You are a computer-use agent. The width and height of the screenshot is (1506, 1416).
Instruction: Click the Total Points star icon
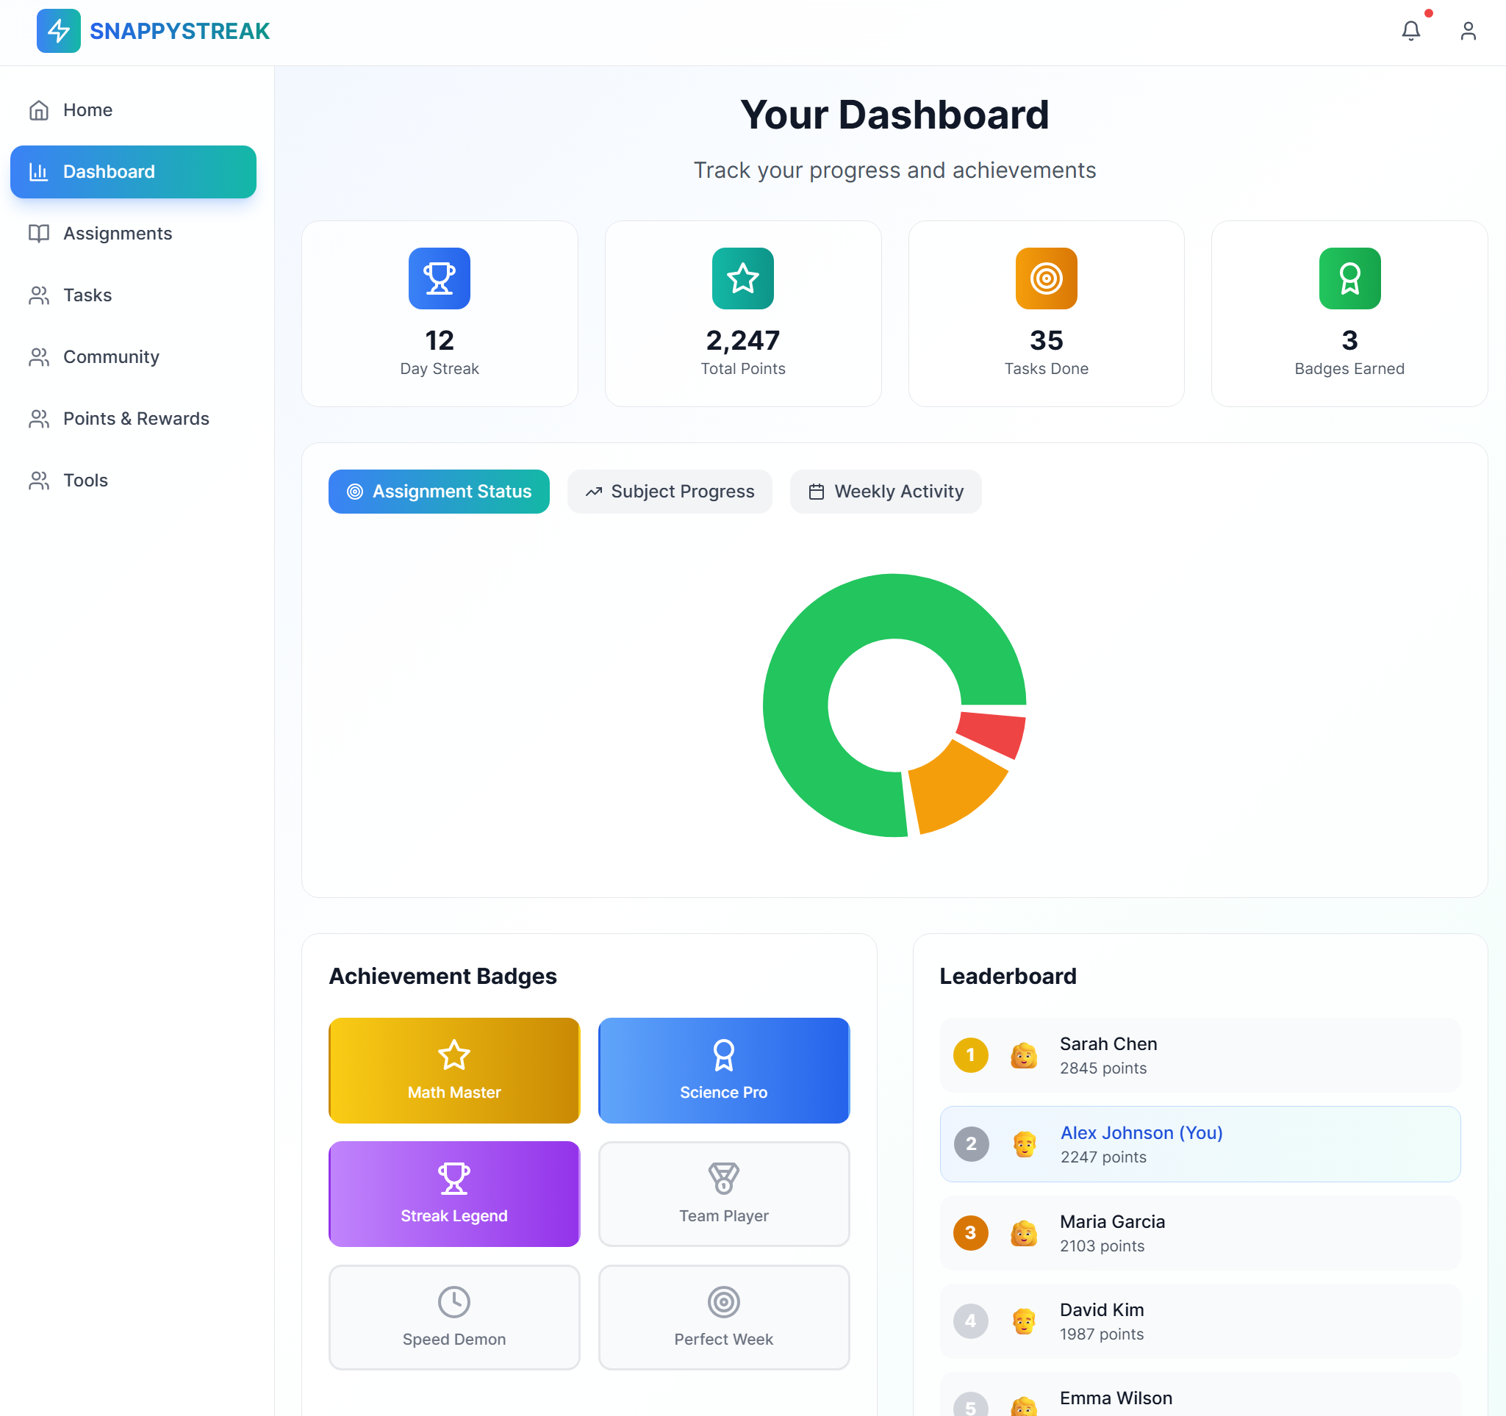[x=742, y=278]
